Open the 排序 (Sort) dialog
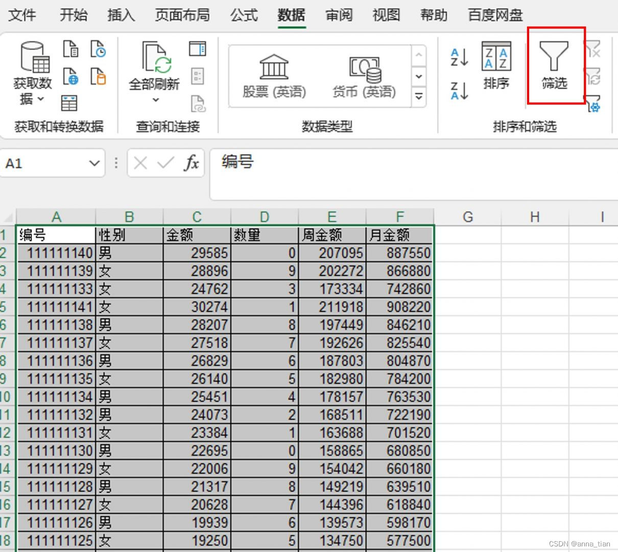Image resolution: width=618 pixels, height=552 pixels. click(x=496, y=65)
